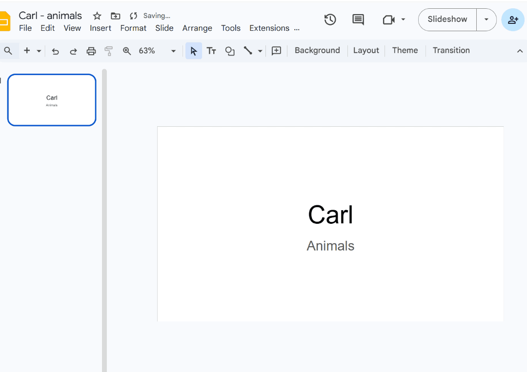Image resolution: width=527 pixels, height=372 pixels.
Task: Start the Slideshow
Action: tap(447, 20)
